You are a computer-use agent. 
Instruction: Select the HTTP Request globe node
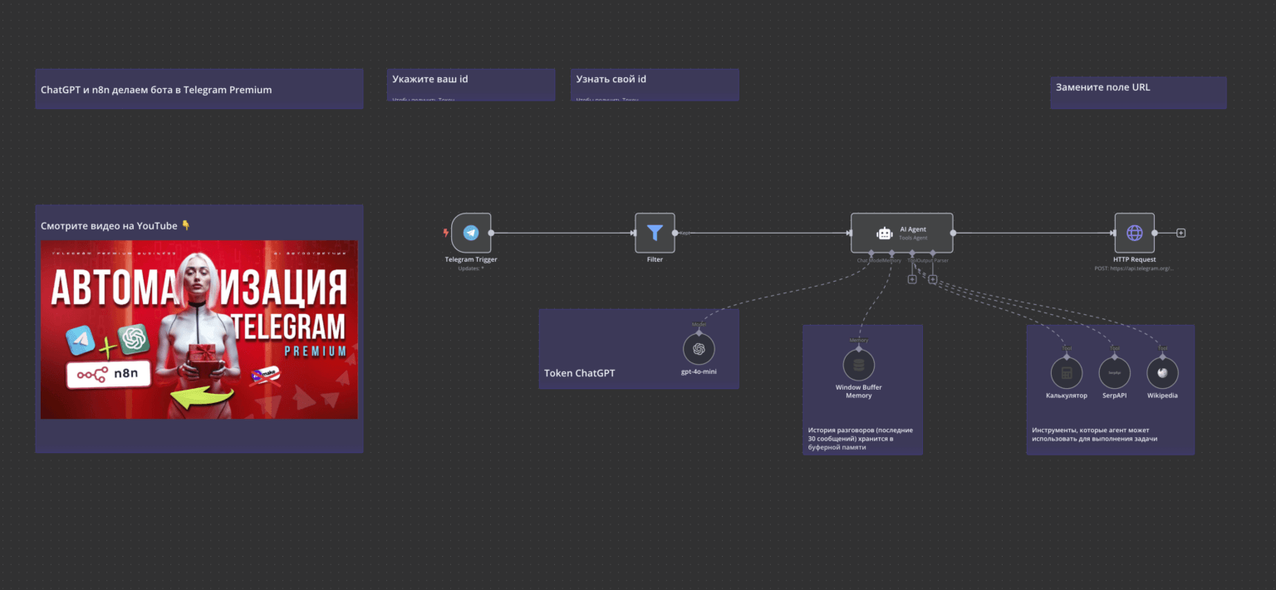tap(1134, 233)
